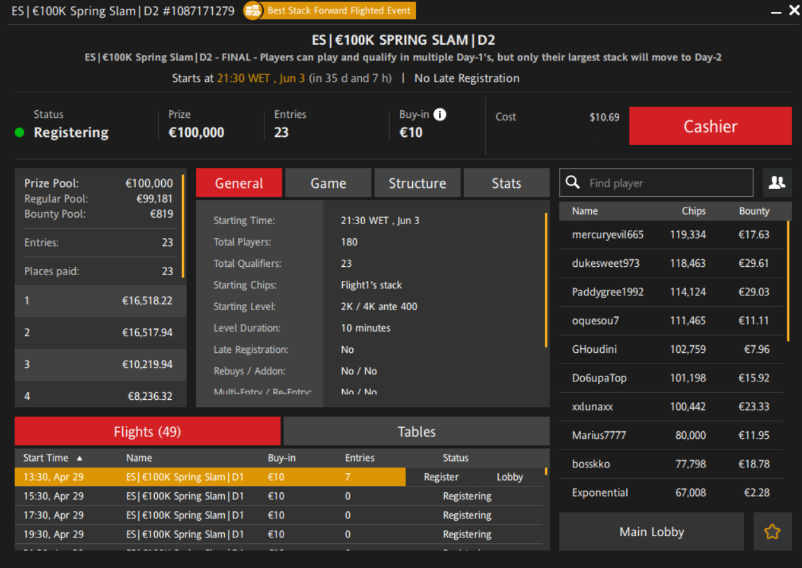Sort players by Bounty column header
Viewport: 802px width, 568px height.
[x=754, y=211]
